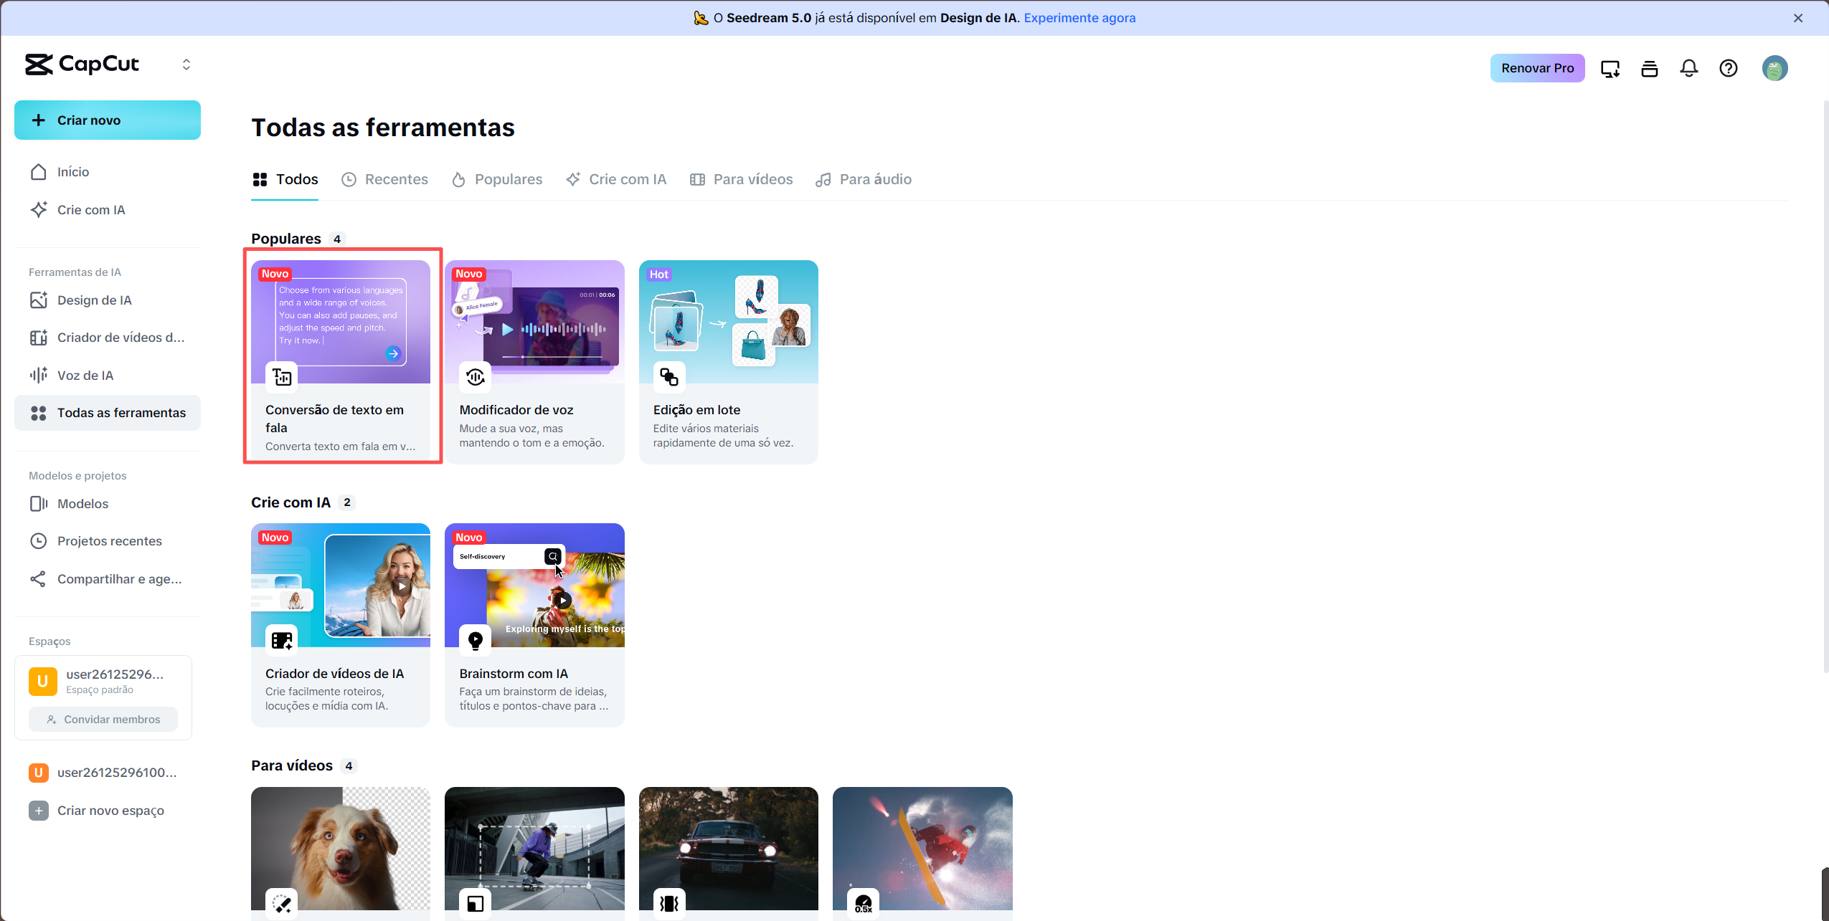
Task: Click the text-to-speech tool icon
Action: pos(282,377)
